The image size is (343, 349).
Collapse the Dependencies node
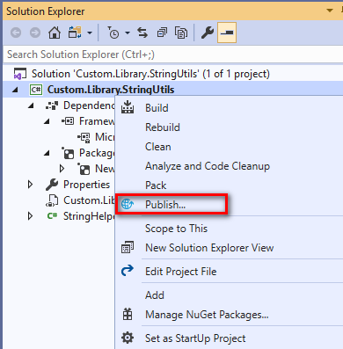31,105
